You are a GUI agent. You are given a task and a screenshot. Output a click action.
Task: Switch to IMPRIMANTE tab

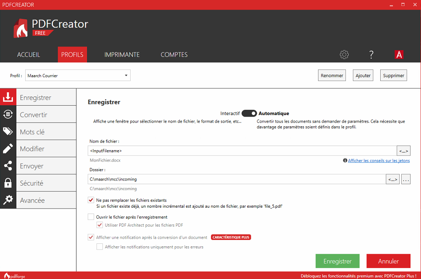[122, 55]
